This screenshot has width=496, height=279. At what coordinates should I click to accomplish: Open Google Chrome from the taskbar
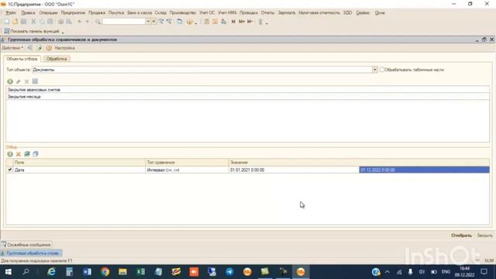[x=105, y=272]
